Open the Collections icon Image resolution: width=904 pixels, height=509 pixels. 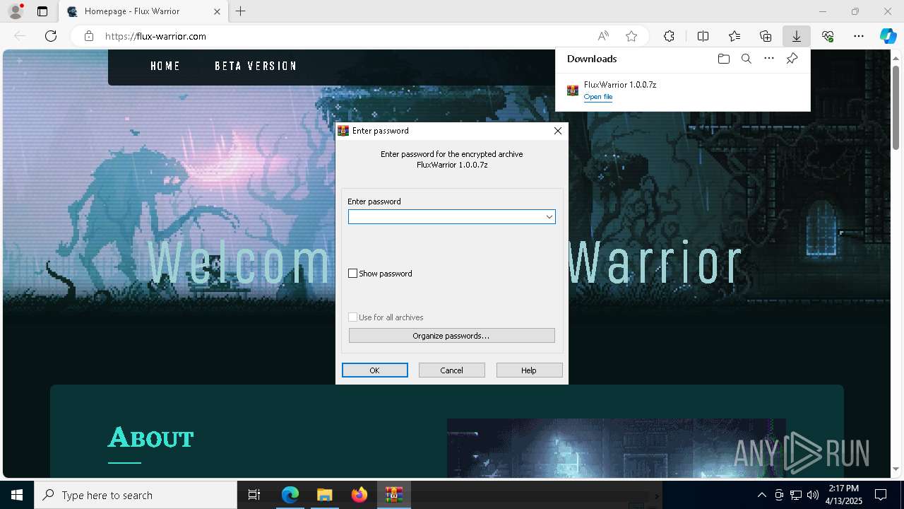tap(766, 36)
